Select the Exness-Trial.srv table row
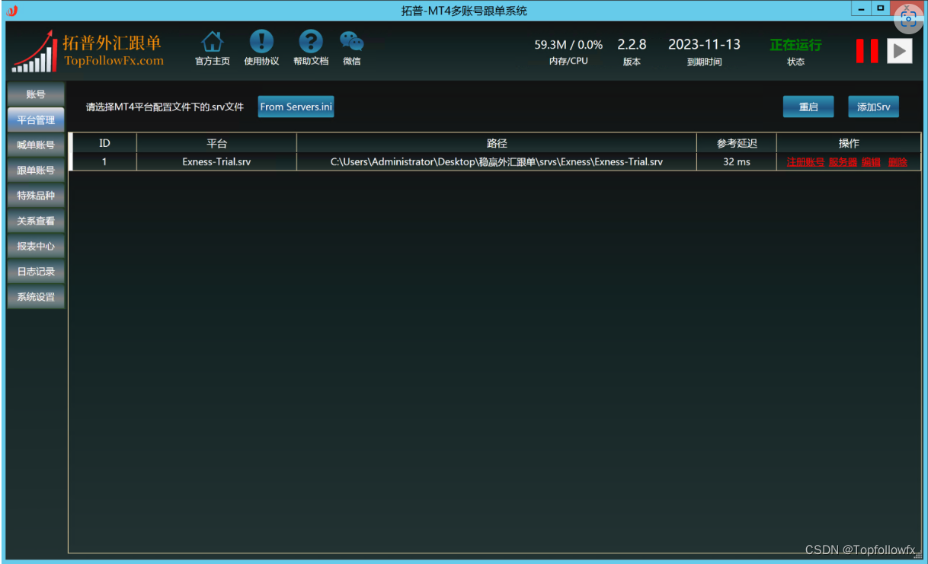This screenshot has width=928, height=564. click(x=216, y=161)
